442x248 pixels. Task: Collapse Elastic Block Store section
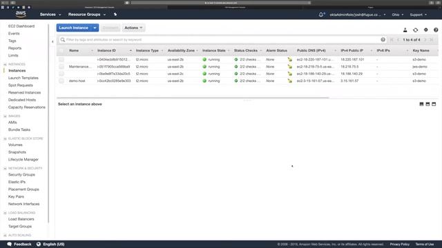5,138
